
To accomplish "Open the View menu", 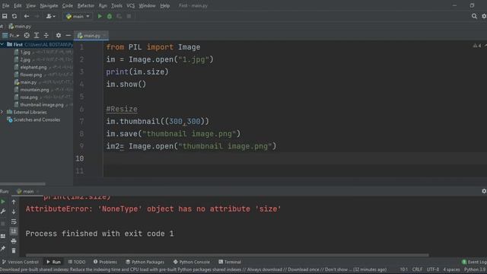I will point(30,5).
